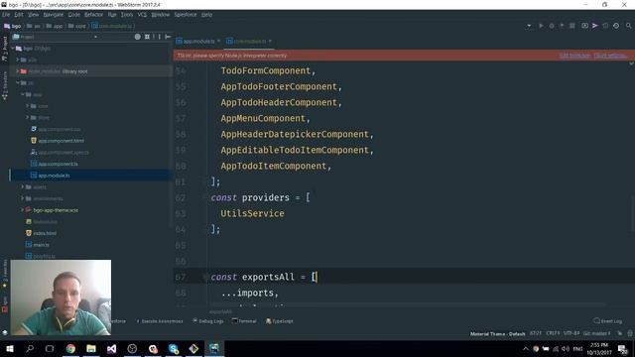Open the VCS menu
Viewport: 635px width, 357px height.
[142, 15]
